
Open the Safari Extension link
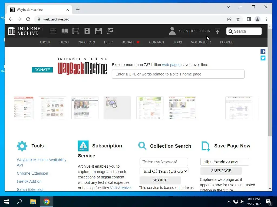pos(31,189)
